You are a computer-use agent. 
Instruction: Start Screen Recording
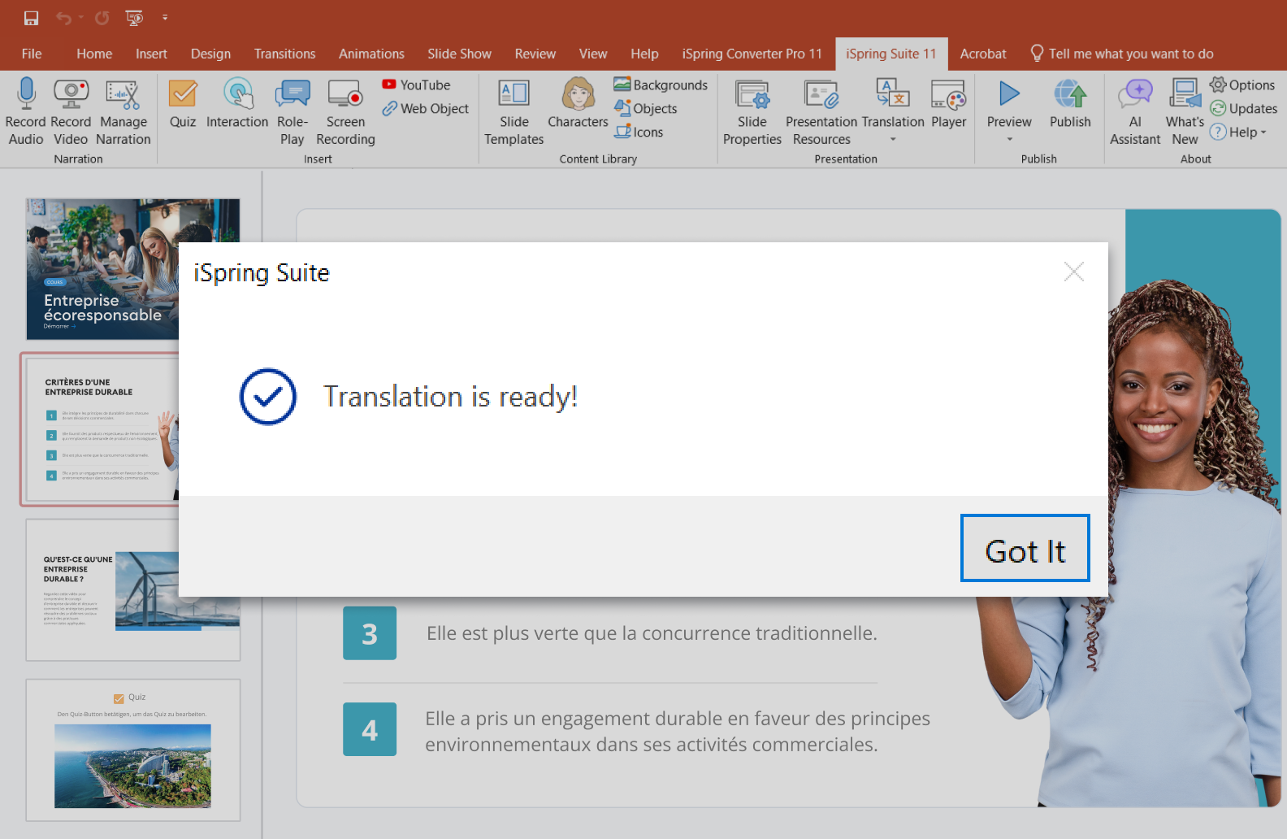[345, 112]
